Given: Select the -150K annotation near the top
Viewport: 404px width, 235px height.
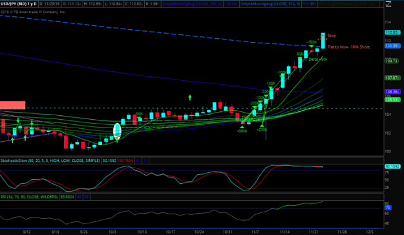Looking at the screenshot, I should [312, 42].
